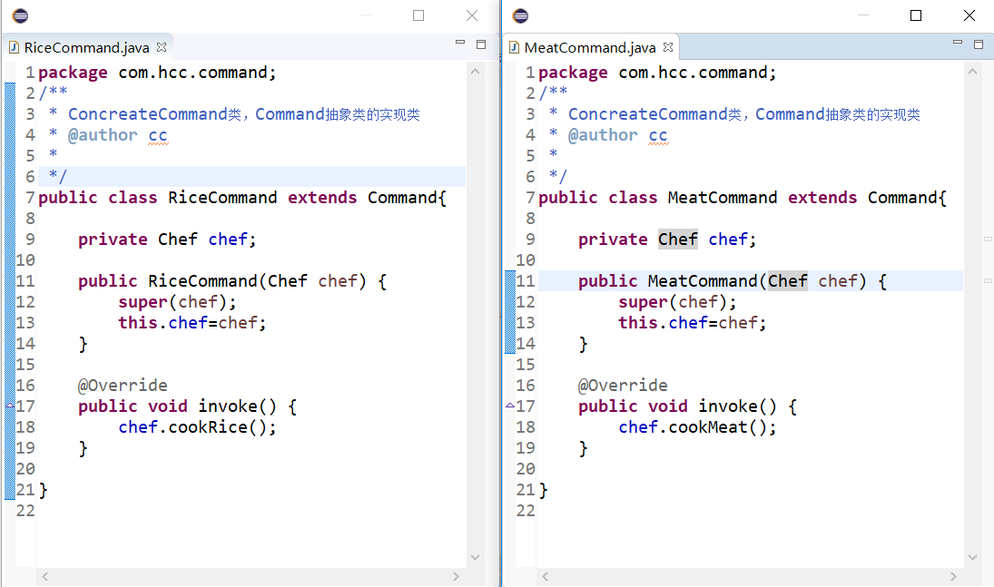
Task: Click misspelled 'cc' author name in MeatCommand
Action: point(658,136)
